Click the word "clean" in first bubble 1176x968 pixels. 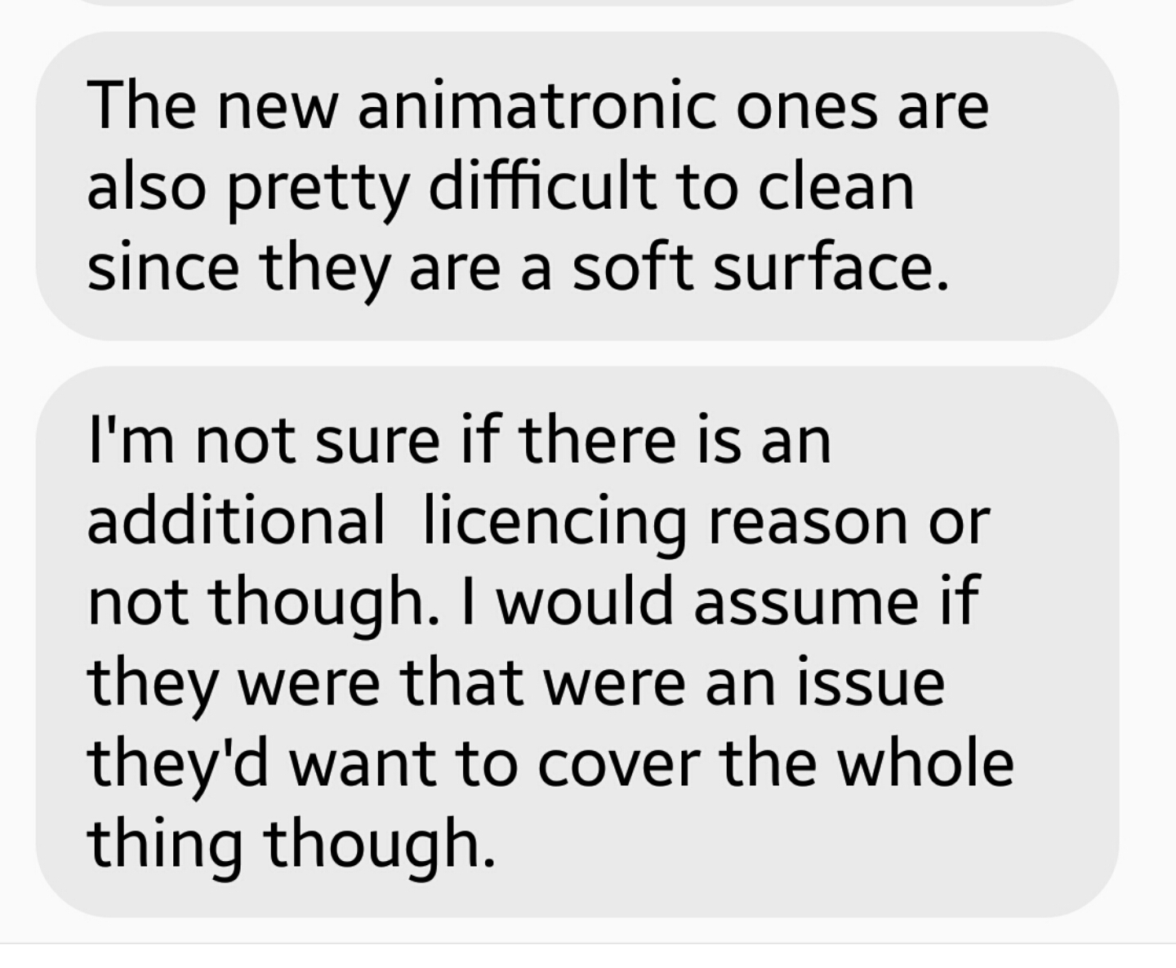835,186
